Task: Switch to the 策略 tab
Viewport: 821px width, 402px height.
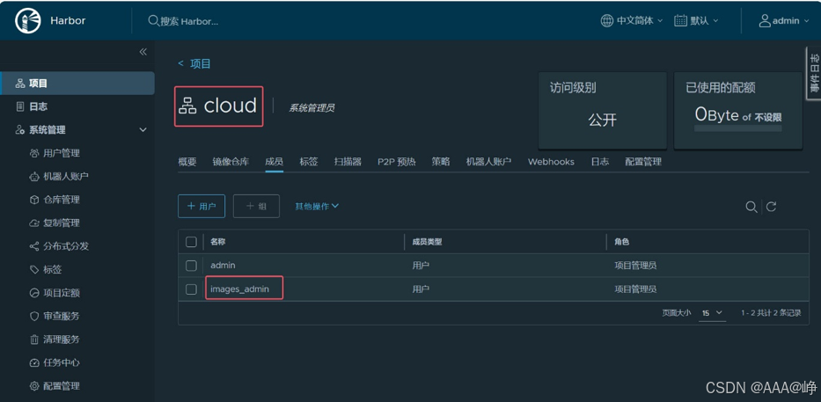Action: point(441,162)
